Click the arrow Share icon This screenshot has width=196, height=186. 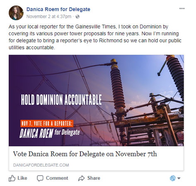(x=81, y=178)
